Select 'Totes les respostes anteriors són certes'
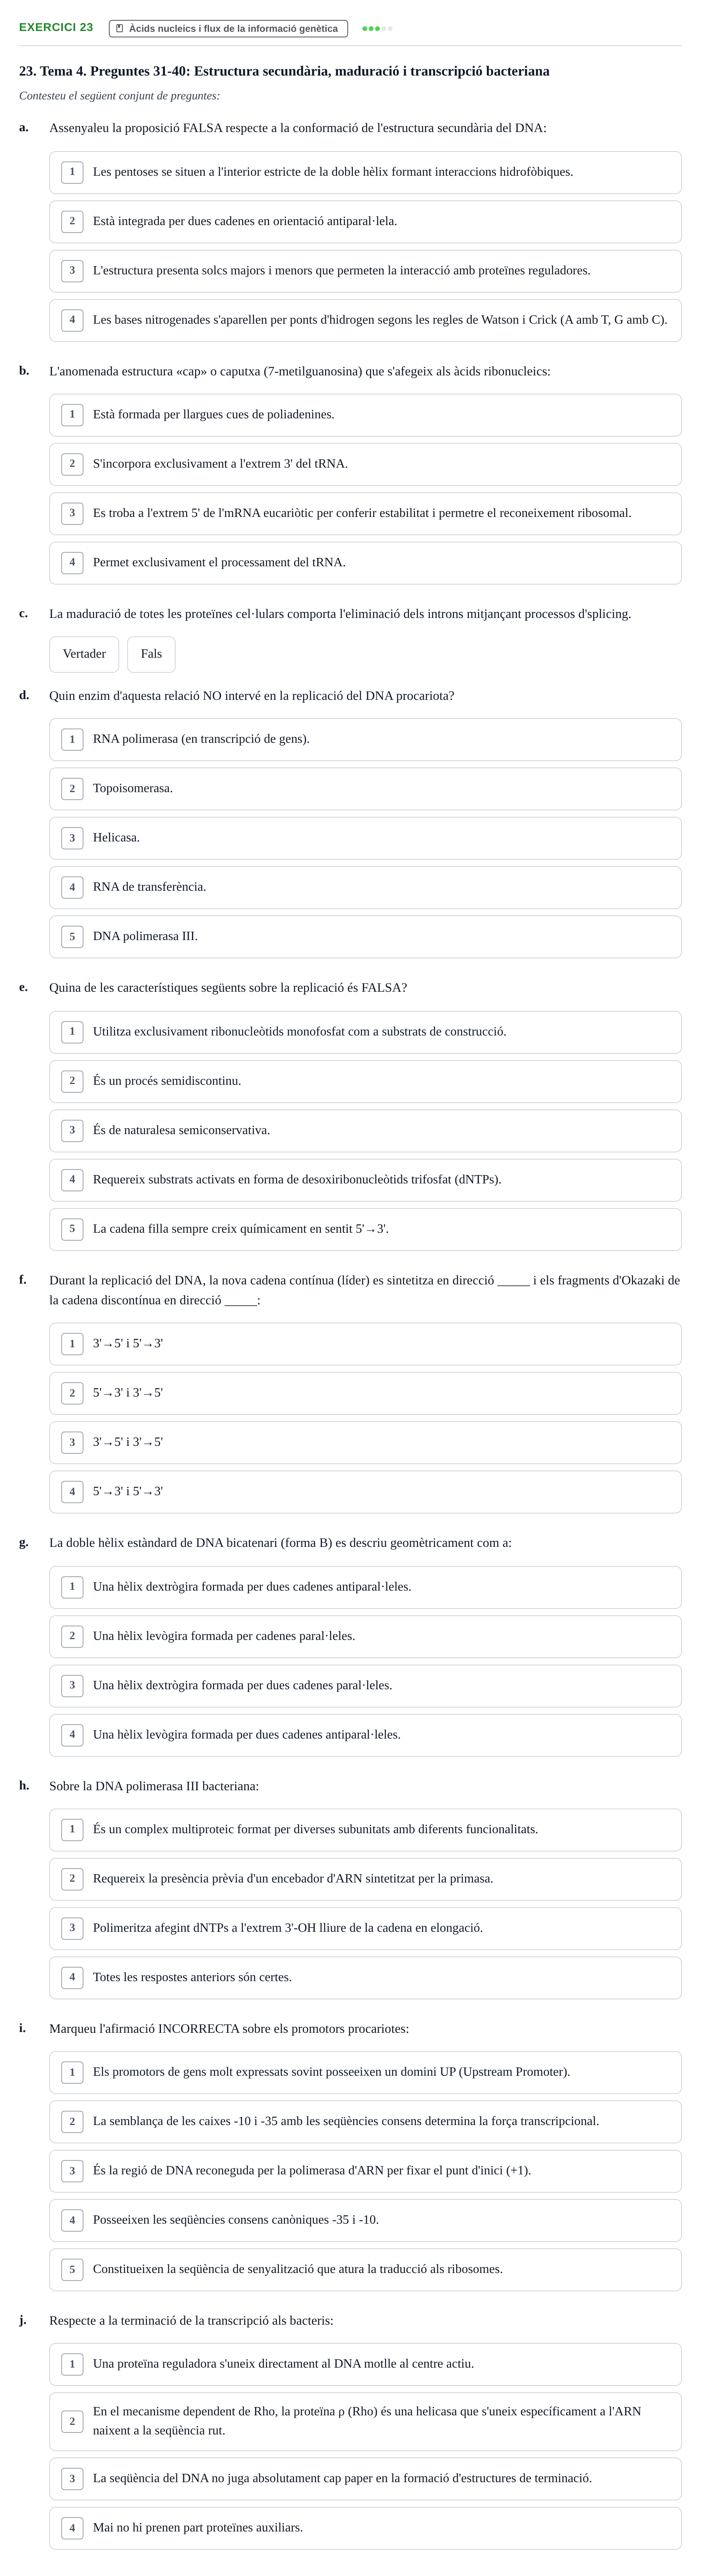The width and height of the screenshot is (701, 2576). pos(365,1978)
